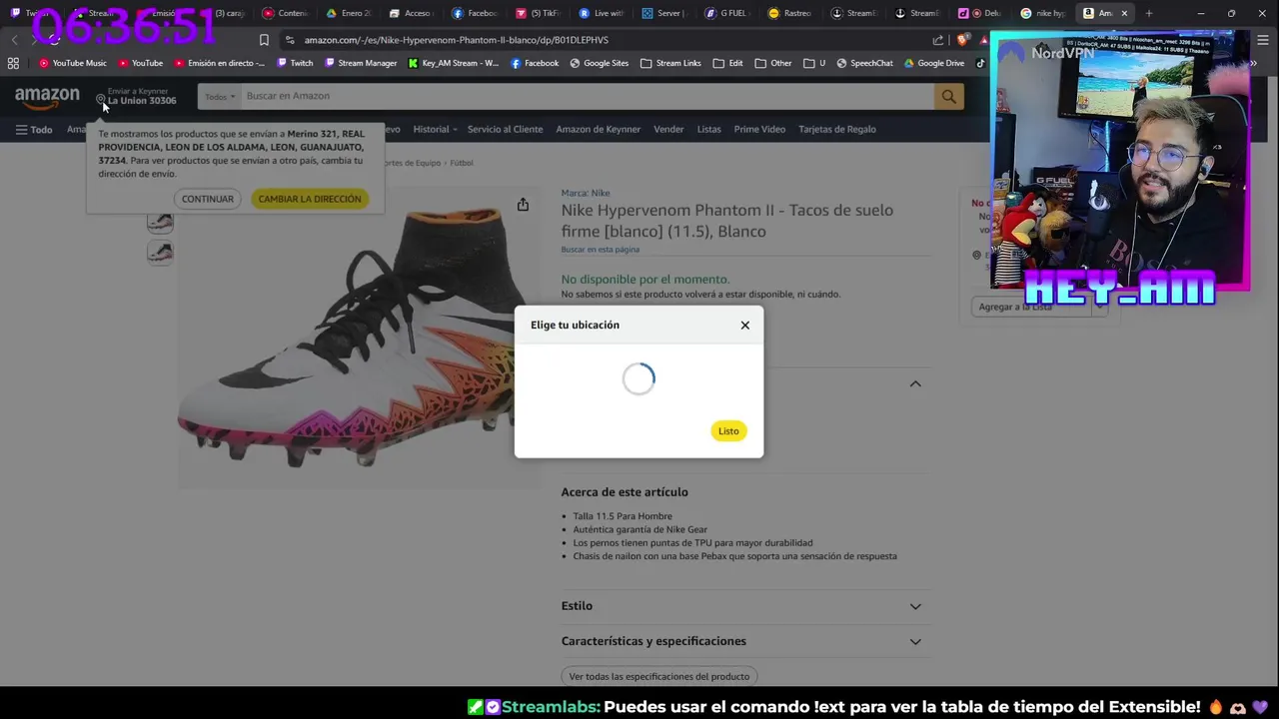
Task: Bookmark this page with the bookmark icon
Action: pos(264,40)
